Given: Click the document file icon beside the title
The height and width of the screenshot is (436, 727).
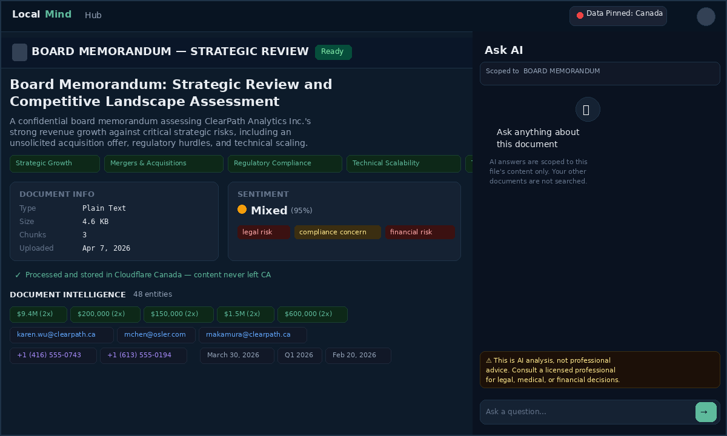Looking at the screenshot, I should 19,52.
